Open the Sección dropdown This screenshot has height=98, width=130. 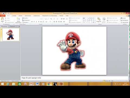pos(25,22)
